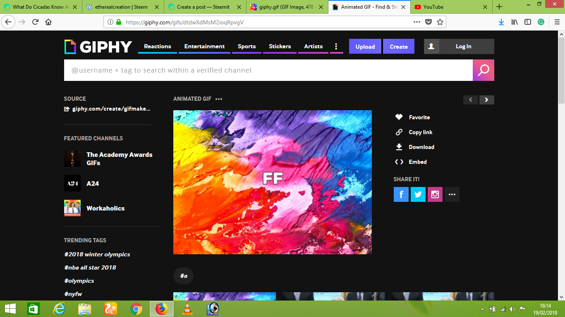Switch to the Stickers section
This screenshot has width=565, height=317.
point(280,46)
